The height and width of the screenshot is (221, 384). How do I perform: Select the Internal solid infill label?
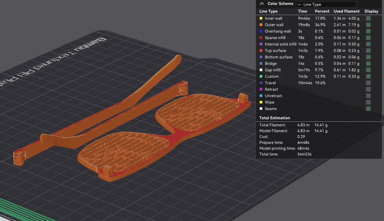(280, 44)
